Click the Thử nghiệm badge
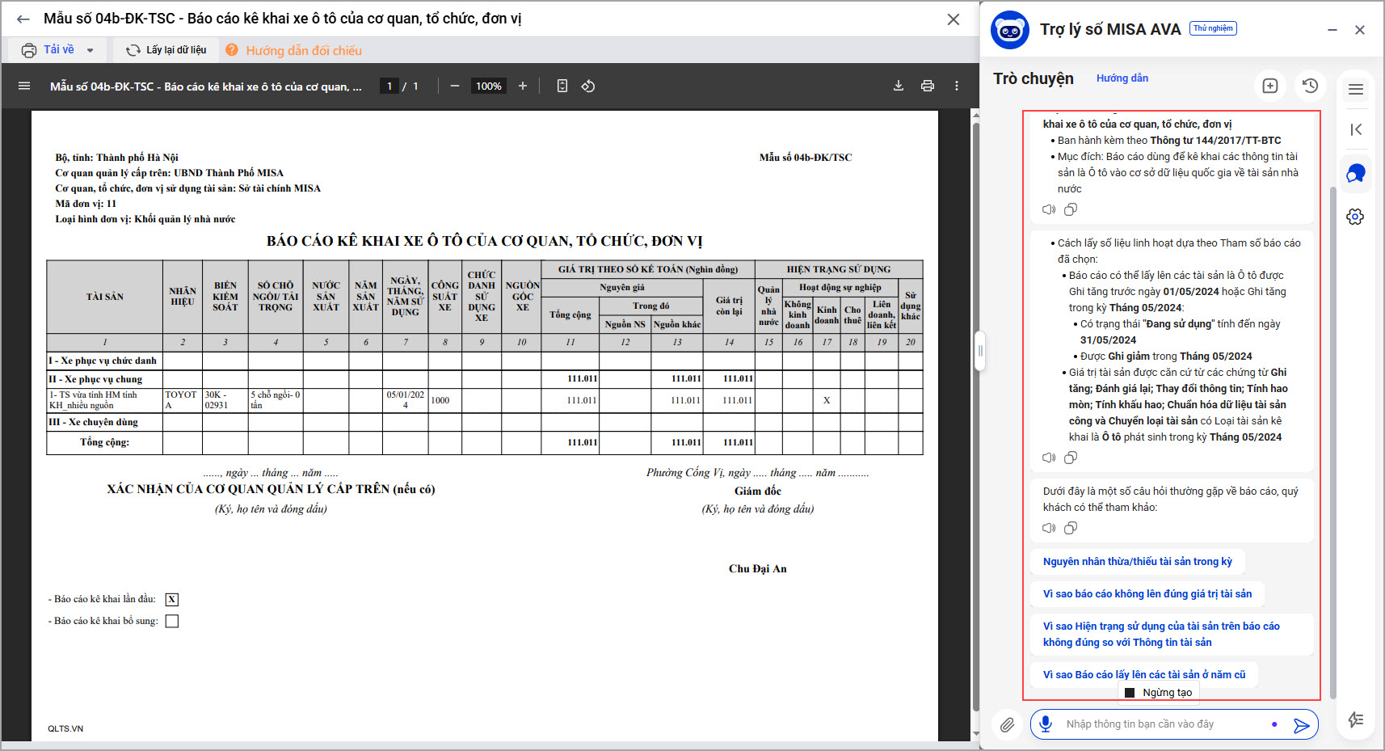This screenshot has width=1385, height=751. click(1213, 28)
